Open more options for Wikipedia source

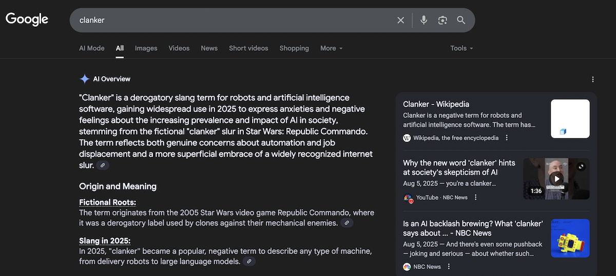pyautogui.click(x=507, y=138)
